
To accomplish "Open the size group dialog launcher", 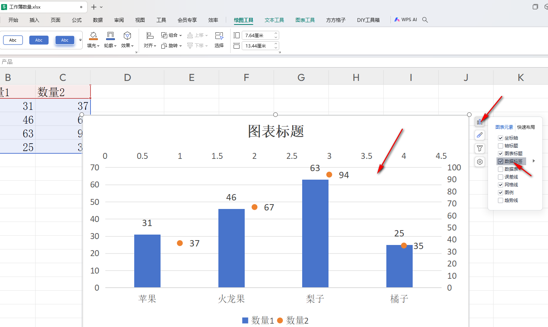I will click(x=280, y=52).
